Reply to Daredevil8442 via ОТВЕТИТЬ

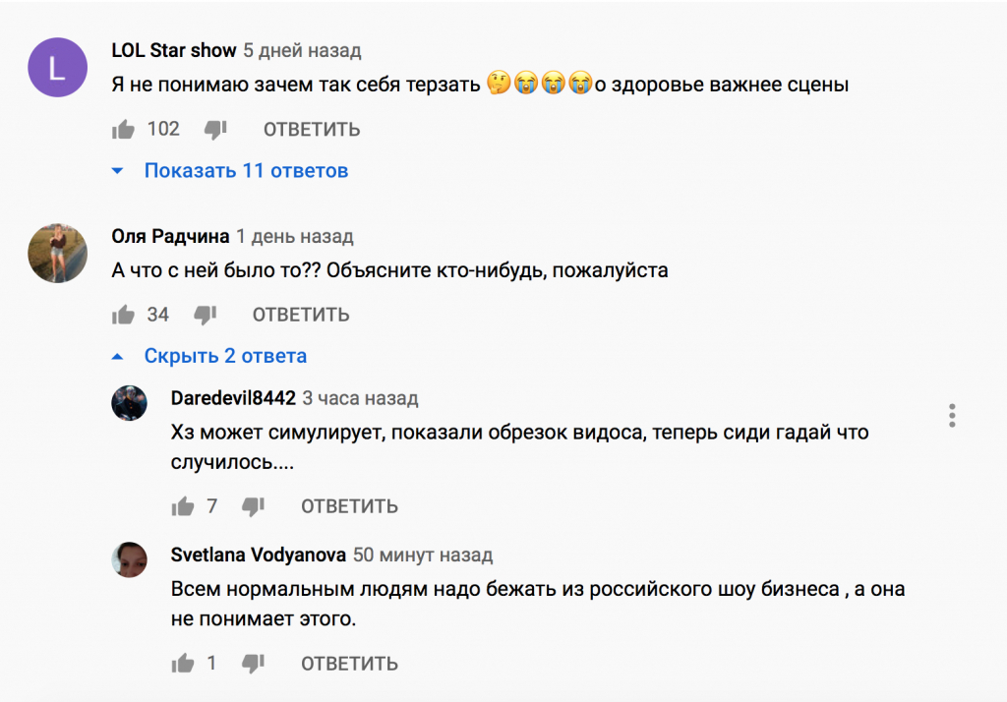pyautogui.click(x=349, y=506)
